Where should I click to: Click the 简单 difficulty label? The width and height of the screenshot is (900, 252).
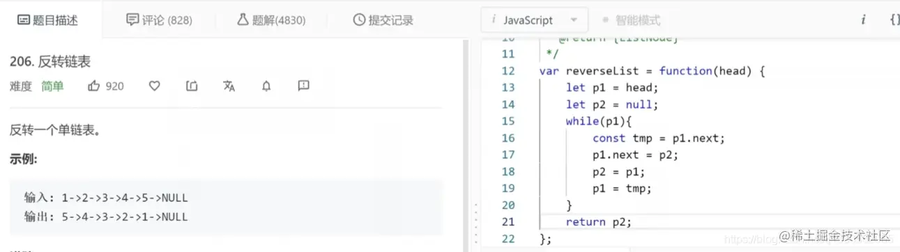[x=52, y=86]
